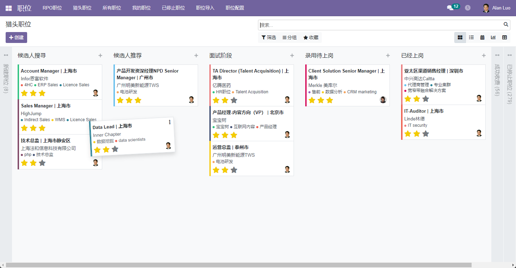This screenshot has height=268, width=516.
Task: Open the apps grid menu icon
Action: click(9, 8)
